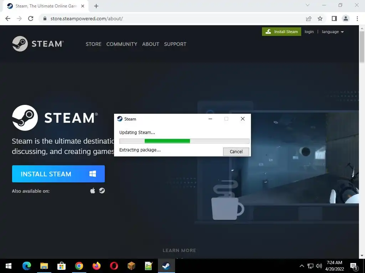The width and height of the screenshot is (365, 273).
Task: Switch to Chrome in the taskbar
Action: click(79, 266)
